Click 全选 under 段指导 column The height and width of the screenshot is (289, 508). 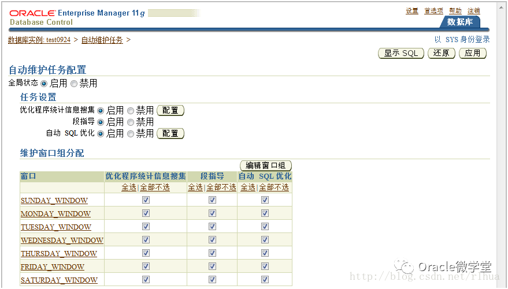coord(195,187)
